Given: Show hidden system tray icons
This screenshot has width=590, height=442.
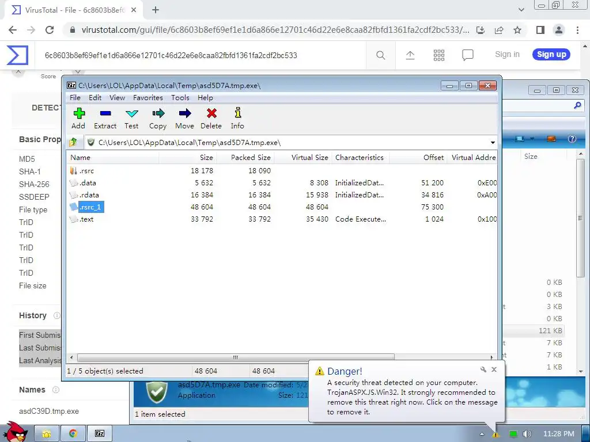Looking at the screenshot, I should tap(482, 434).
